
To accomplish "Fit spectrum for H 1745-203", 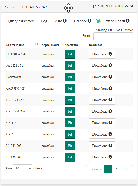I will click(x=70, y=146).
